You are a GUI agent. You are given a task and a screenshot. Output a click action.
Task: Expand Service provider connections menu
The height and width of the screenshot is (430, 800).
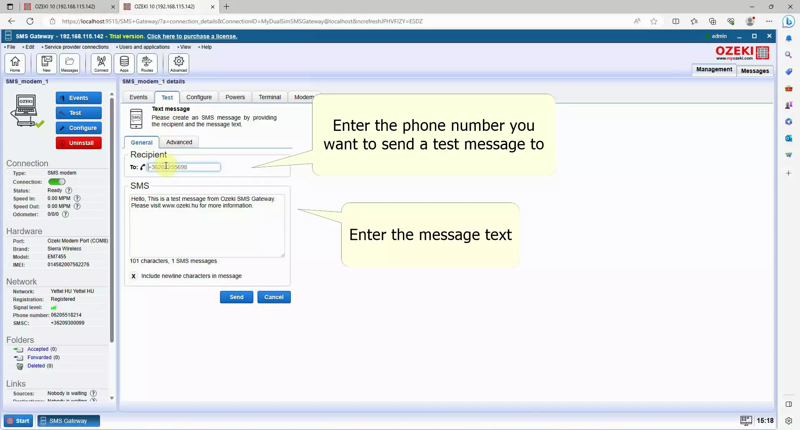tap(76, 47)
